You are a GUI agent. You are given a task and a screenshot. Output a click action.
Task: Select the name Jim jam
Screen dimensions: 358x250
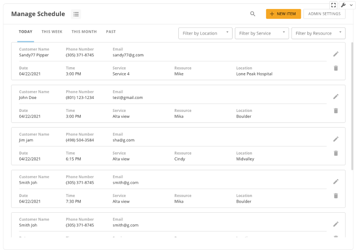click(26, 140)
